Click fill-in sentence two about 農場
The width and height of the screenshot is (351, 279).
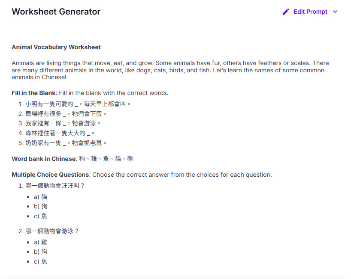(x=66, y=114)
